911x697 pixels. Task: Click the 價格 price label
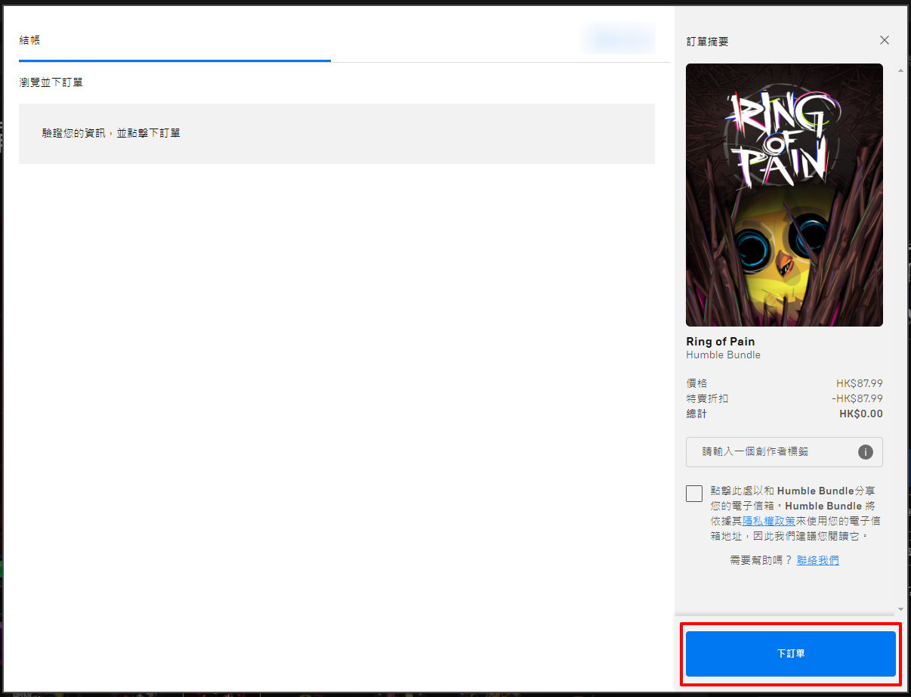696,383
